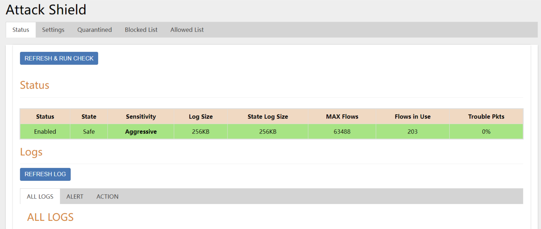The width and height of the screenshot is (541, 229).
Task: Click the Safe state cell
Action: tap(89, 132)
